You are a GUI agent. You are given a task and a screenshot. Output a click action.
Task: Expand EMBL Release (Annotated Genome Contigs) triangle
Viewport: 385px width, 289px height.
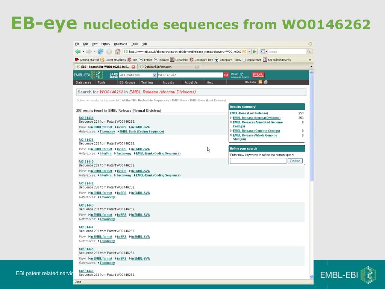click(x=231, y=122)
